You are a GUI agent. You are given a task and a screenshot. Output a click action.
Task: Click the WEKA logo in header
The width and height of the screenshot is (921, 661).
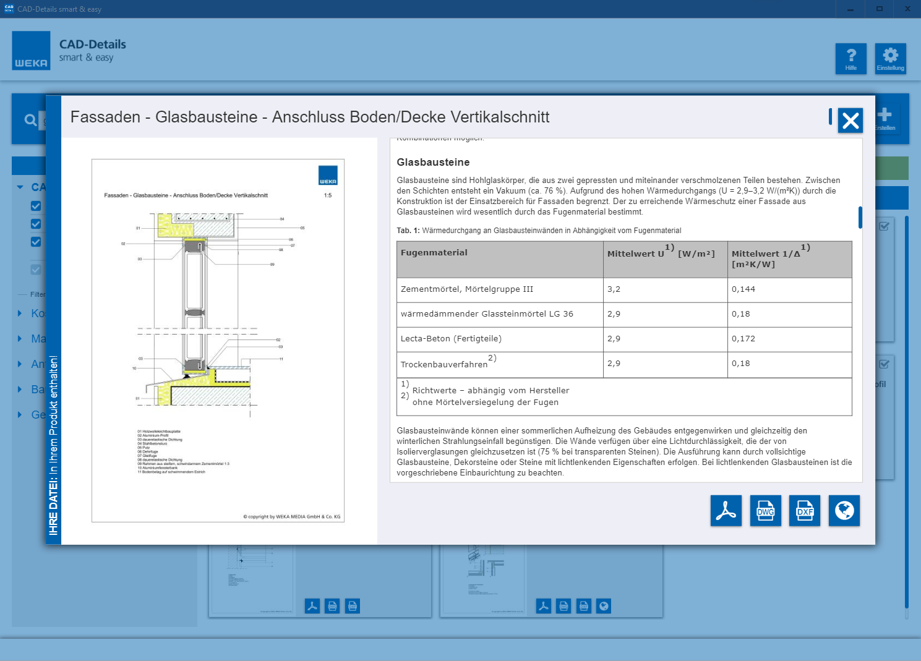31,51
